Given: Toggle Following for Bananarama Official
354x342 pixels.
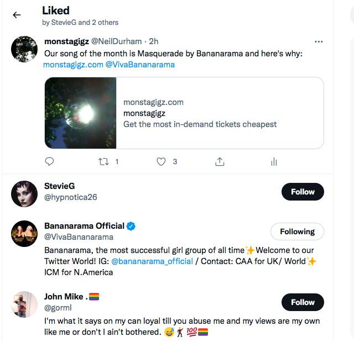Looking at the screenshot, I should tap(297, 231).
